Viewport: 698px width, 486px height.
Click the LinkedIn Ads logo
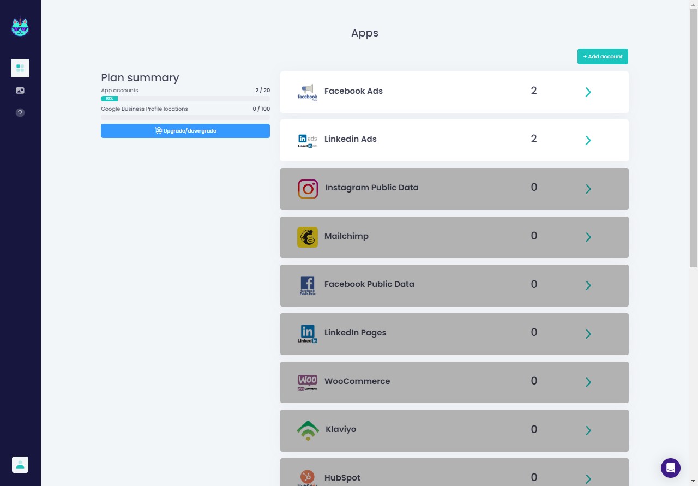click(308, 140)
